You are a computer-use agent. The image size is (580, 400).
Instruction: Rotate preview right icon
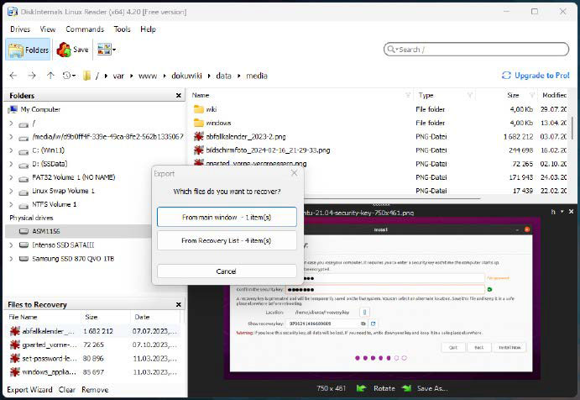coord(406,388)
